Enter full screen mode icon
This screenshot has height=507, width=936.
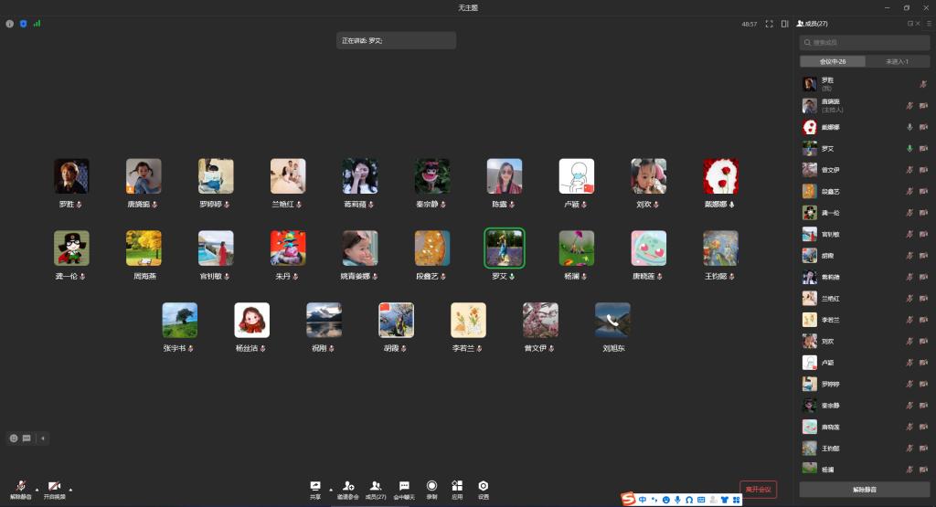click(x=770, y=24)
